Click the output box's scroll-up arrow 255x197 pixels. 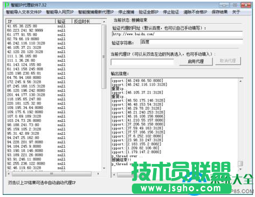coord(240,81)
